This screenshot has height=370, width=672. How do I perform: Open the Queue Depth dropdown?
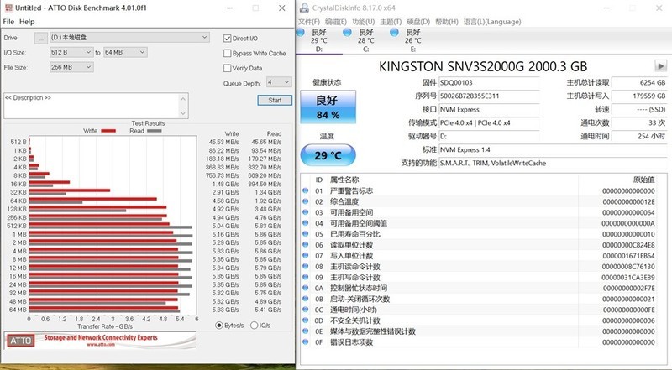click(279, 81)
